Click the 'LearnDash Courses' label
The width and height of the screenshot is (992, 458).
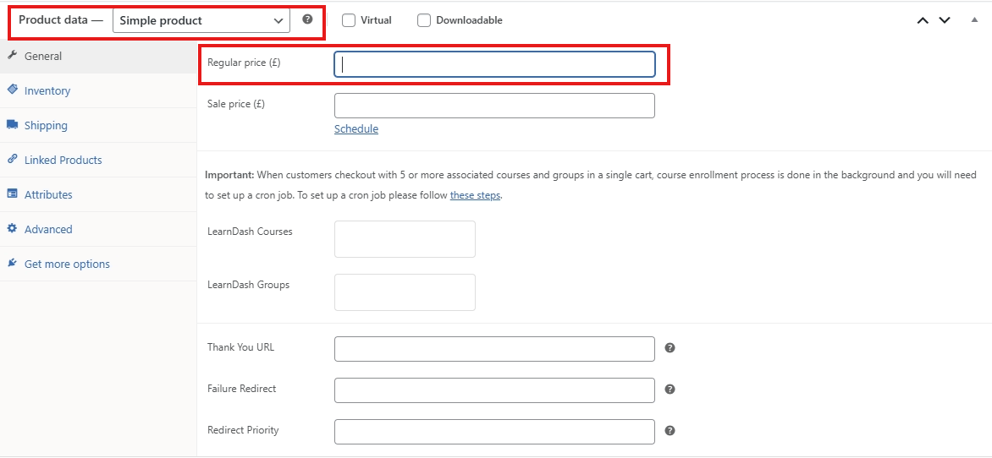click(x=250, y=232)
